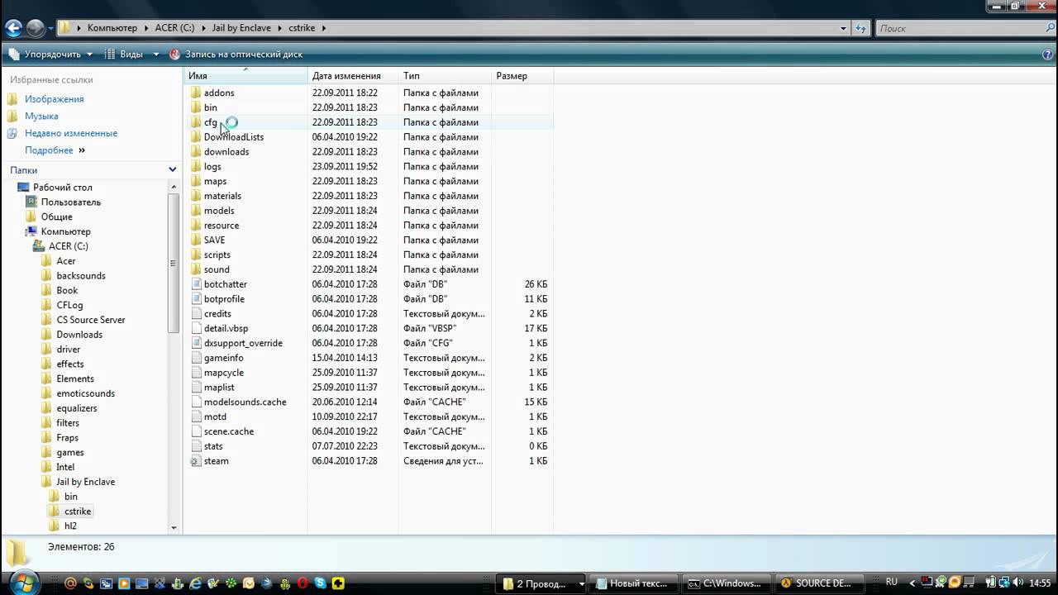Viewport: 1058px width, 595px height.
Task: Select the addons folder icon
Action: click(x=196, y=93)
